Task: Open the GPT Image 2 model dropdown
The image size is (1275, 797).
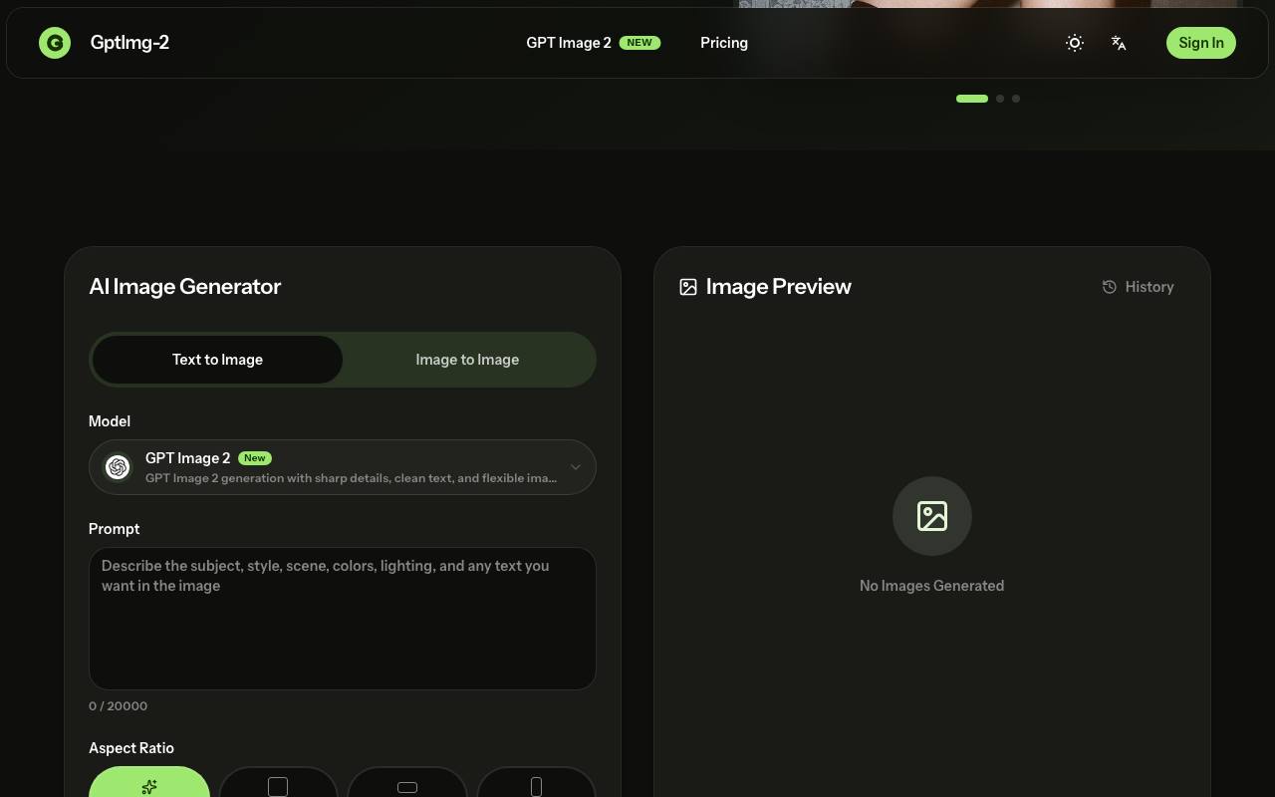Action: pyautogui.click(x=343, y=467)
